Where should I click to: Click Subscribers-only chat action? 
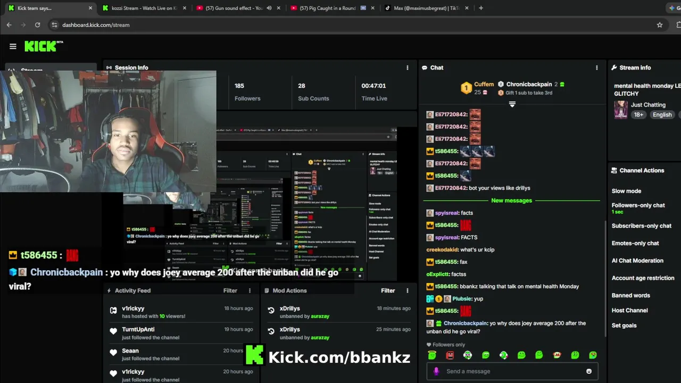coord(641,226)
